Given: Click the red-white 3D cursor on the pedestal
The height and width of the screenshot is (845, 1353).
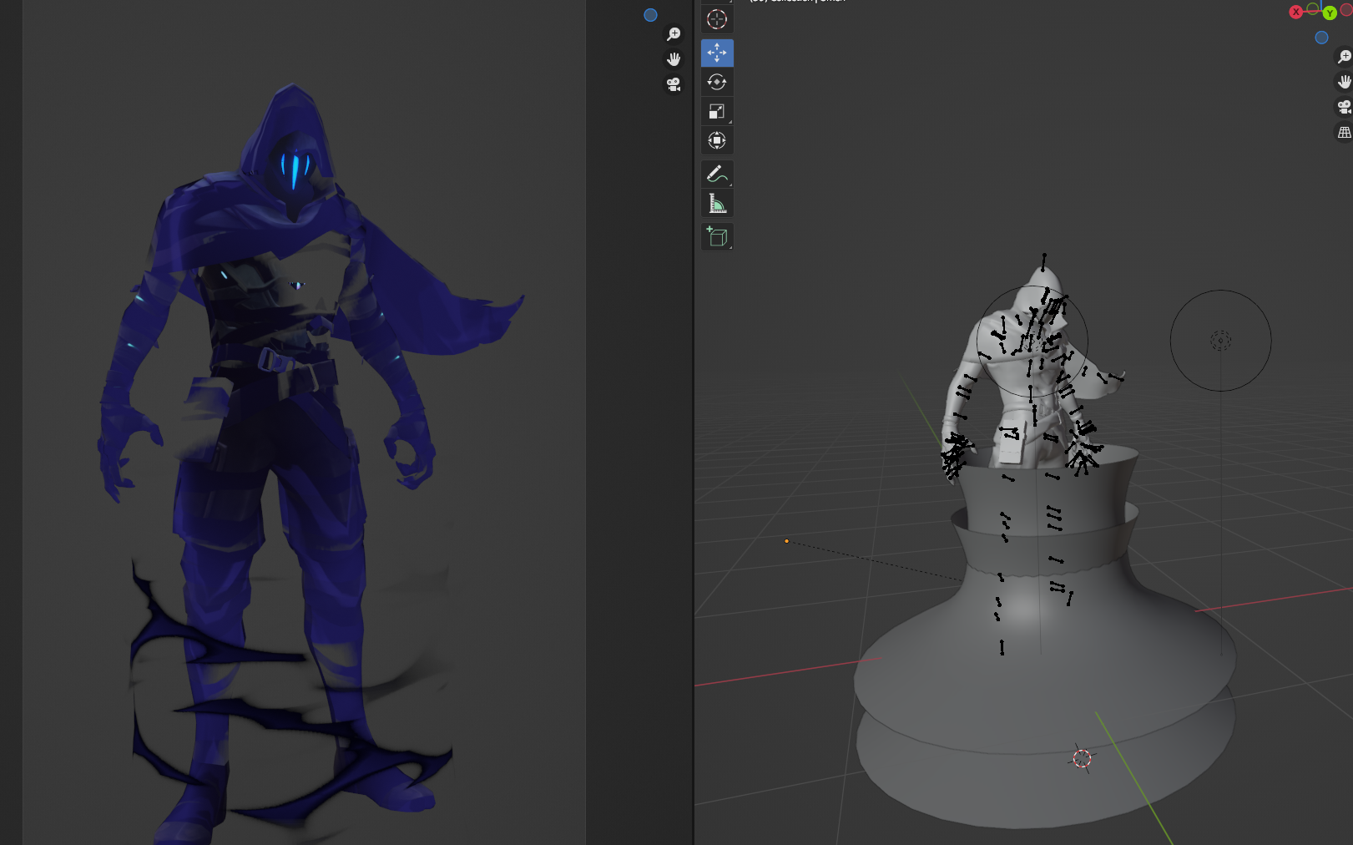Looking at the screenshot, I should click(x=1082, y=758).
